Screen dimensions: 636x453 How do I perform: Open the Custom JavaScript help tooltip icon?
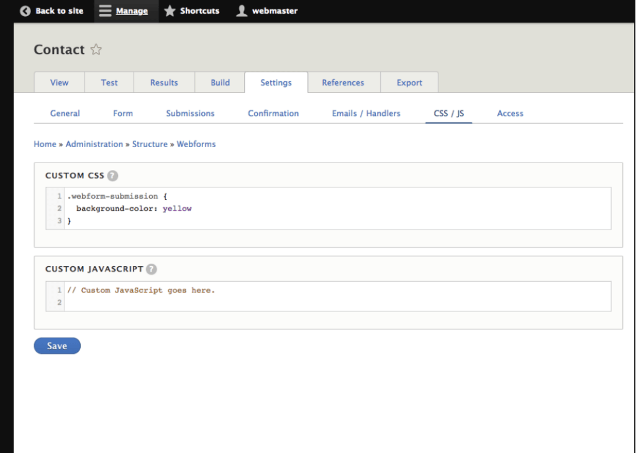[x=151, y=269]
